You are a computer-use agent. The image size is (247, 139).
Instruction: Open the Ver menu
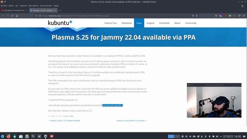click(17, 6)
